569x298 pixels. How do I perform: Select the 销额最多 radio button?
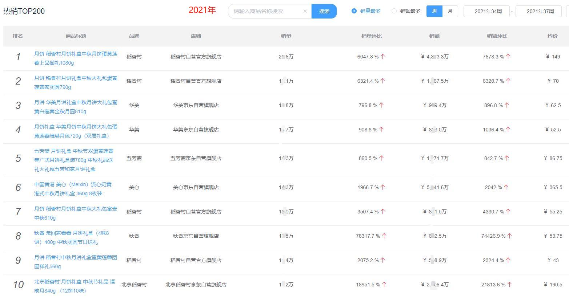pos(394,11)
